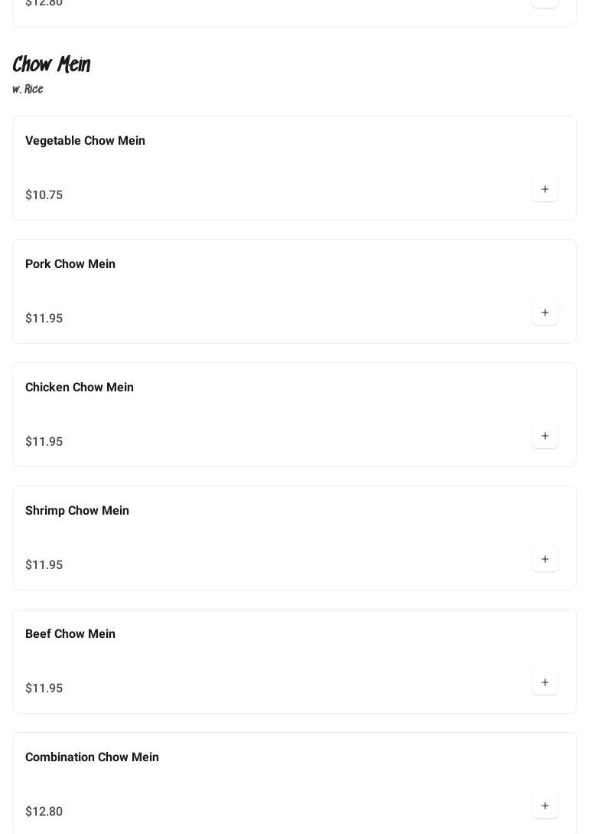Screen dimensions: 589x834
Task: Tap the plus icon for Beef Chow Mein
Action: click(x=545, y=682)
